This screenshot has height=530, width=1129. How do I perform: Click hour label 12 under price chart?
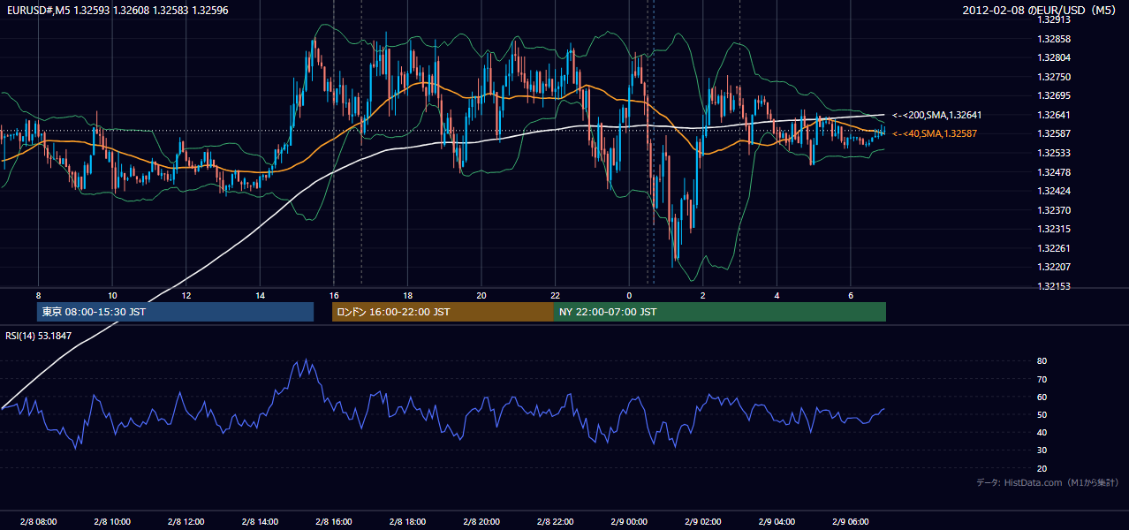click(186, 294)
